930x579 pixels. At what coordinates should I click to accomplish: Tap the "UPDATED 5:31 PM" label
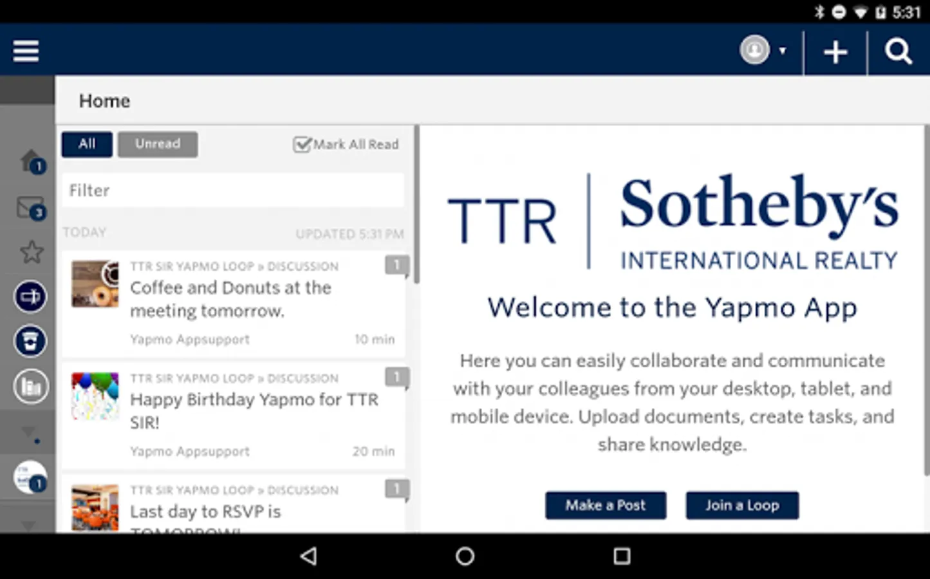pyautogui.click(x=349, y=234)
